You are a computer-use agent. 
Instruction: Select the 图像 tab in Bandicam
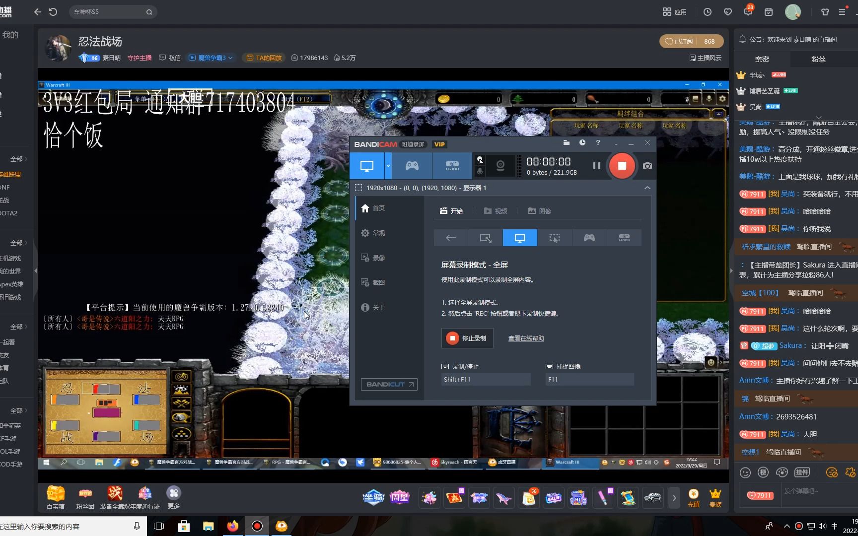[x=540, y=211]
